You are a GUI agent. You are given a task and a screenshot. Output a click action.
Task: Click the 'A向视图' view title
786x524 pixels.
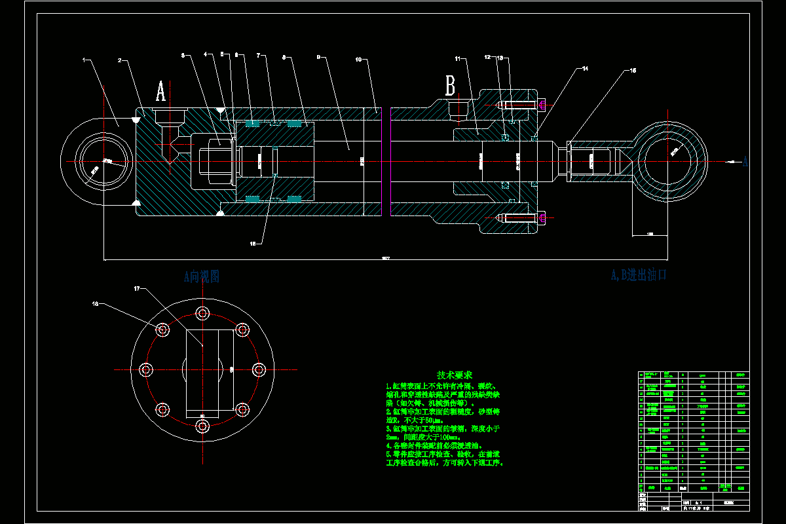pos(201,276)
